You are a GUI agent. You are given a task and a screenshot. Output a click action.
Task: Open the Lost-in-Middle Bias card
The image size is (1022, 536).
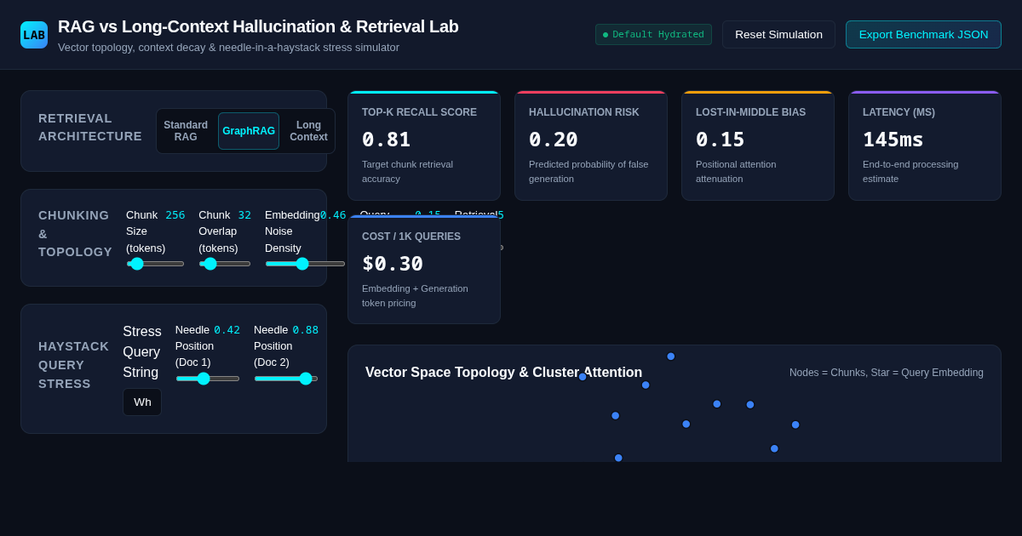point(758,145)
